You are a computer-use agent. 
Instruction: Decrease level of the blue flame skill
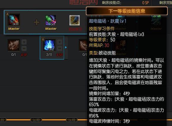pyautogui.click(x=60, y=48)
